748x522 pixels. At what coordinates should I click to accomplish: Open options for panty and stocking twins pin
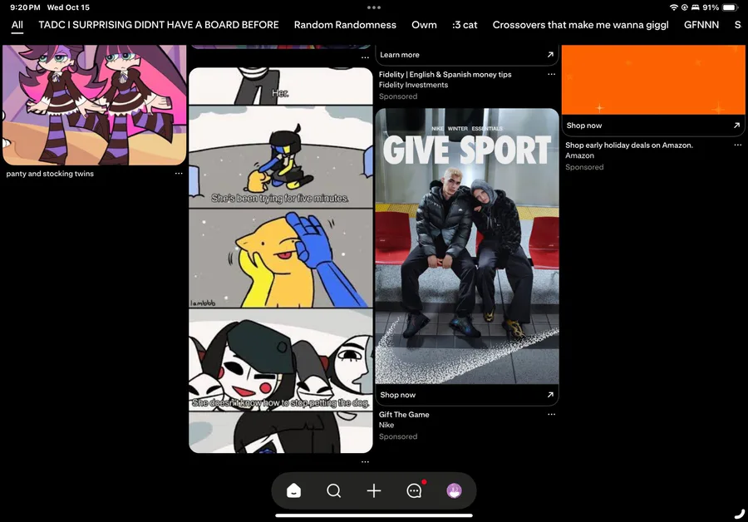(x=179, y=173)
